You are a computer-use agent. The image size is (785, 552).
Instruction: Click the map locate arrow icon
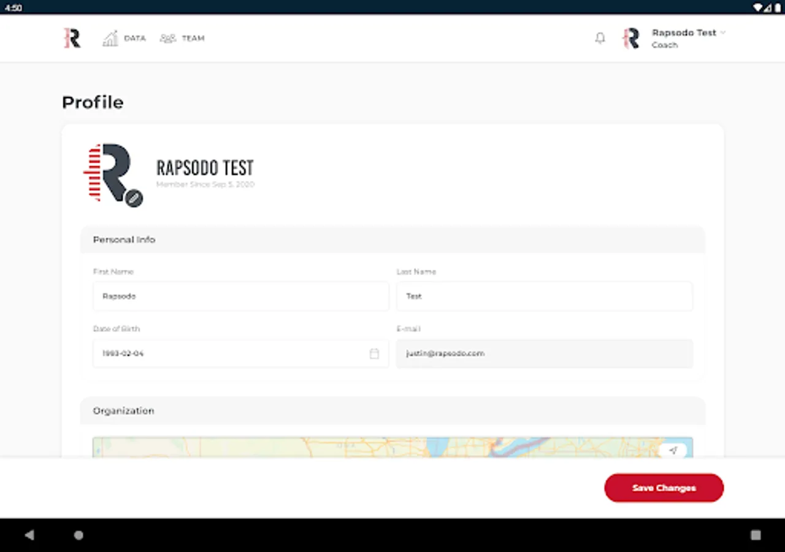point(673,450)
